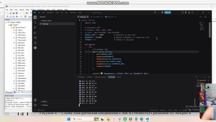Viewport: 216px width, 122px height.
Task: Open the Debug Console panel tab
Action: point(101,77)
